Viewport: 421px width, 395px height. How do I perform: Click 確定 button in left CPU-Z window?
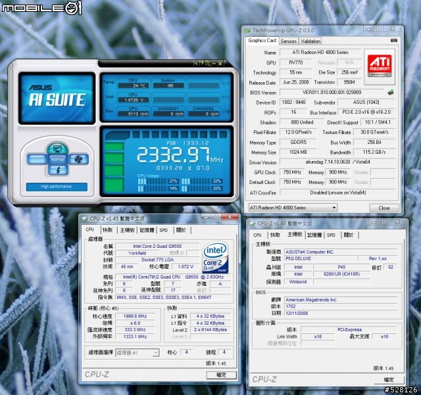tap(221, 375)
